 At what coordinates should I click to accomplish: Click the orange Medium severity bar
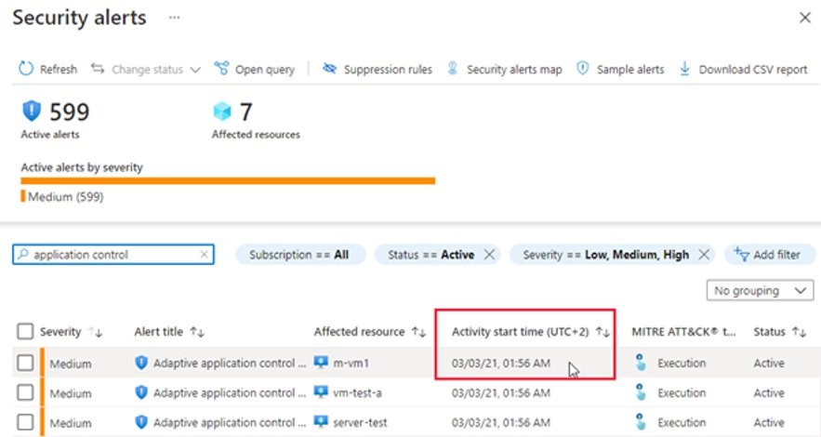[228, 181]
